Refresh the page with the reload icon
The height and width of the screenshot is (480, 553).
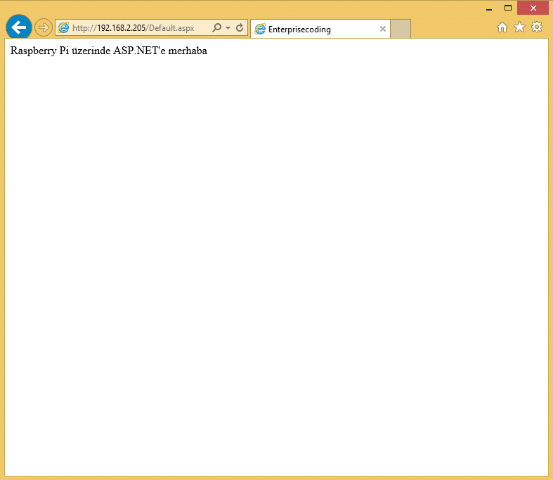tap(240, 27)
